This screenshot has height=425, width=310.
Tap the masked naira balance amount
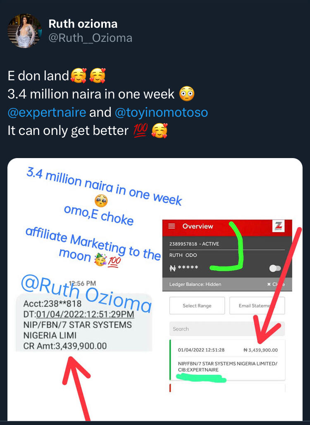(x=184, y=268)
